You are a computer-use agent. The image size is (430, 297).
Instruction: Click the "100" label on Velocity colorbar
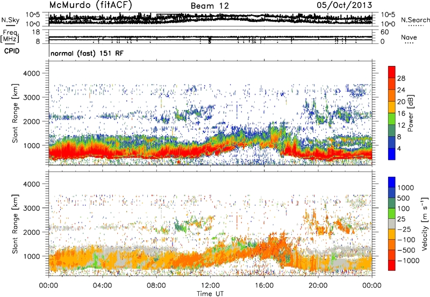pos(404,209)
